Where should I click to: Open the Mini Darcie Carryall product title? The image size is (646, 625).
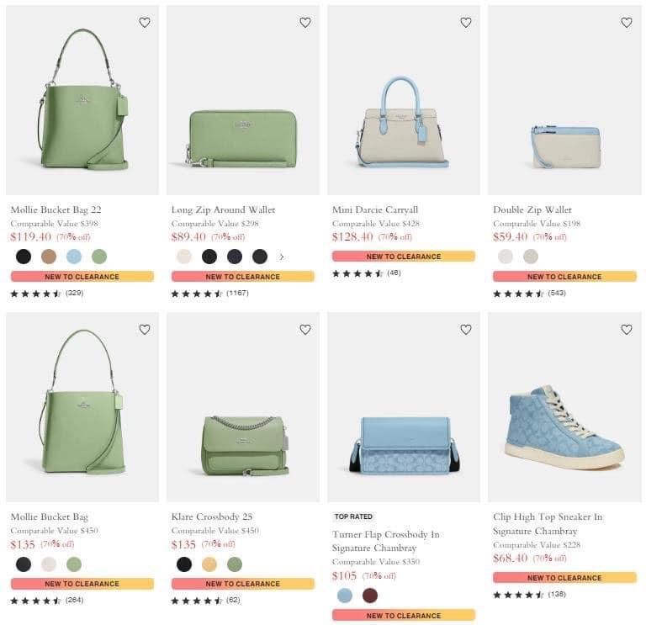coord(375,209)
